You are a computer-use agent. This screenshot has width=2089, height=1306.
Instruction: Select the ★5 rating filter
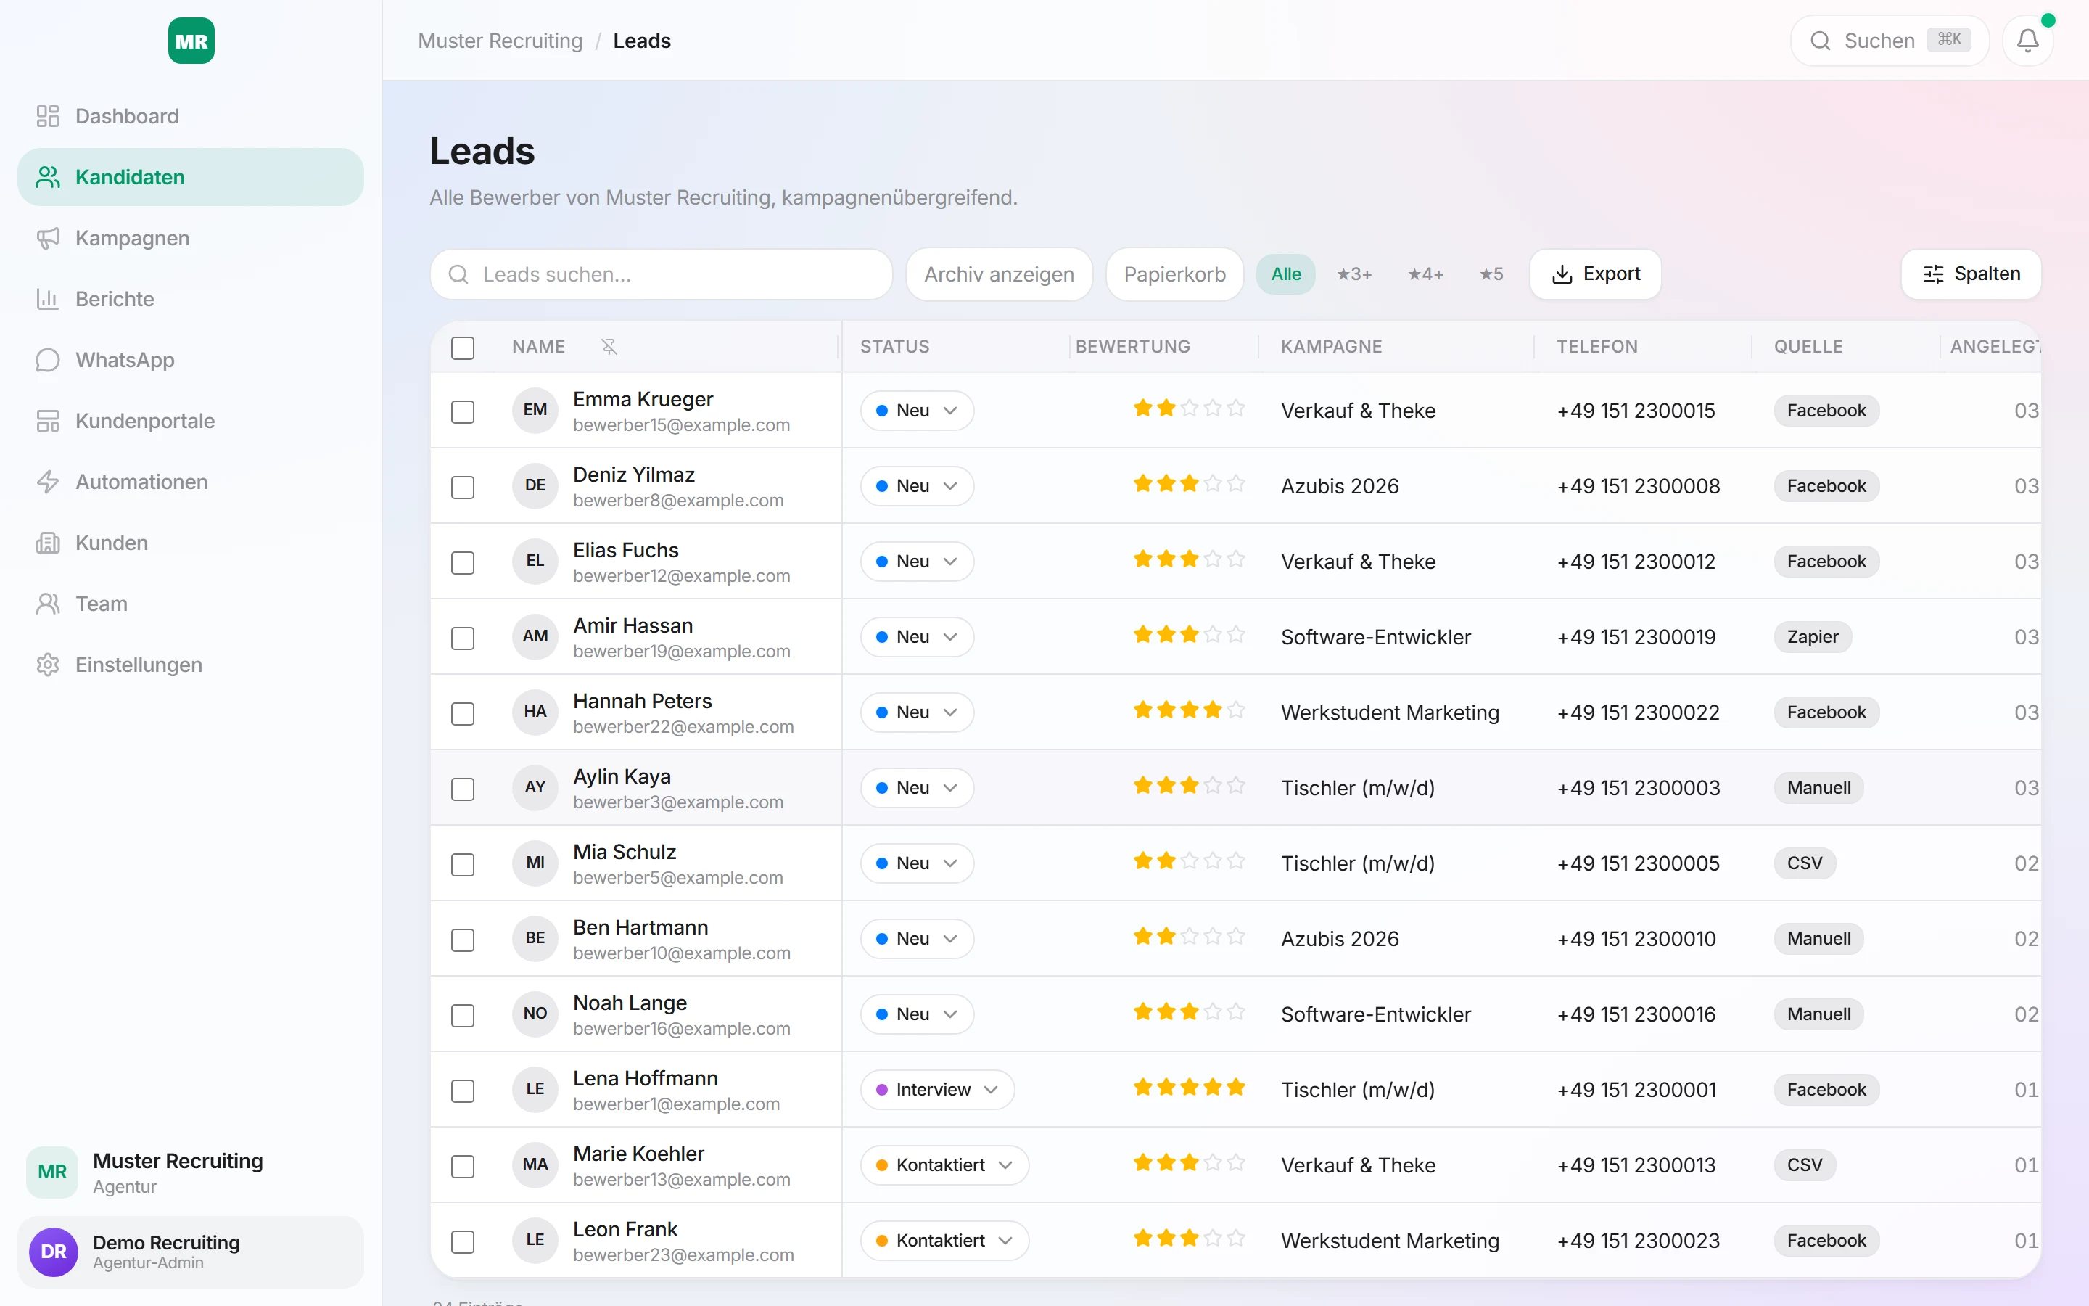click(1491, 275)
